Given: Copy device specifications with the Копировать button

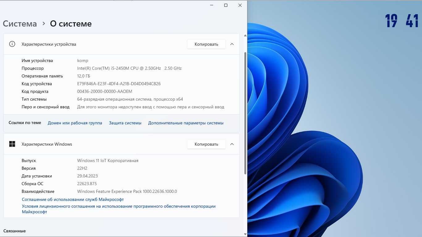Looking at the screenshot, I should (x=206, y=44).
